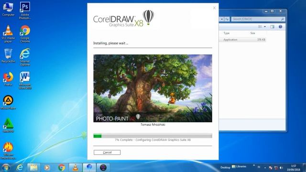Refresh the Explorer address bar
306x172 pixels.
click(x=227, y=19)
